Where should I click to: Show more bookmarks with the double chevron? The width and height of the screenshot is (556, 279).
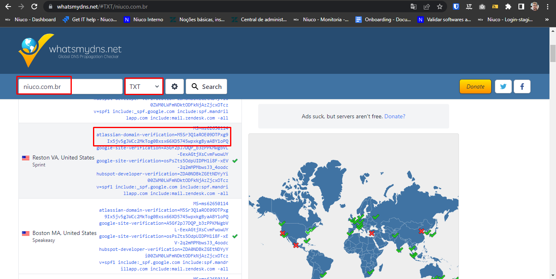[547, 19]
